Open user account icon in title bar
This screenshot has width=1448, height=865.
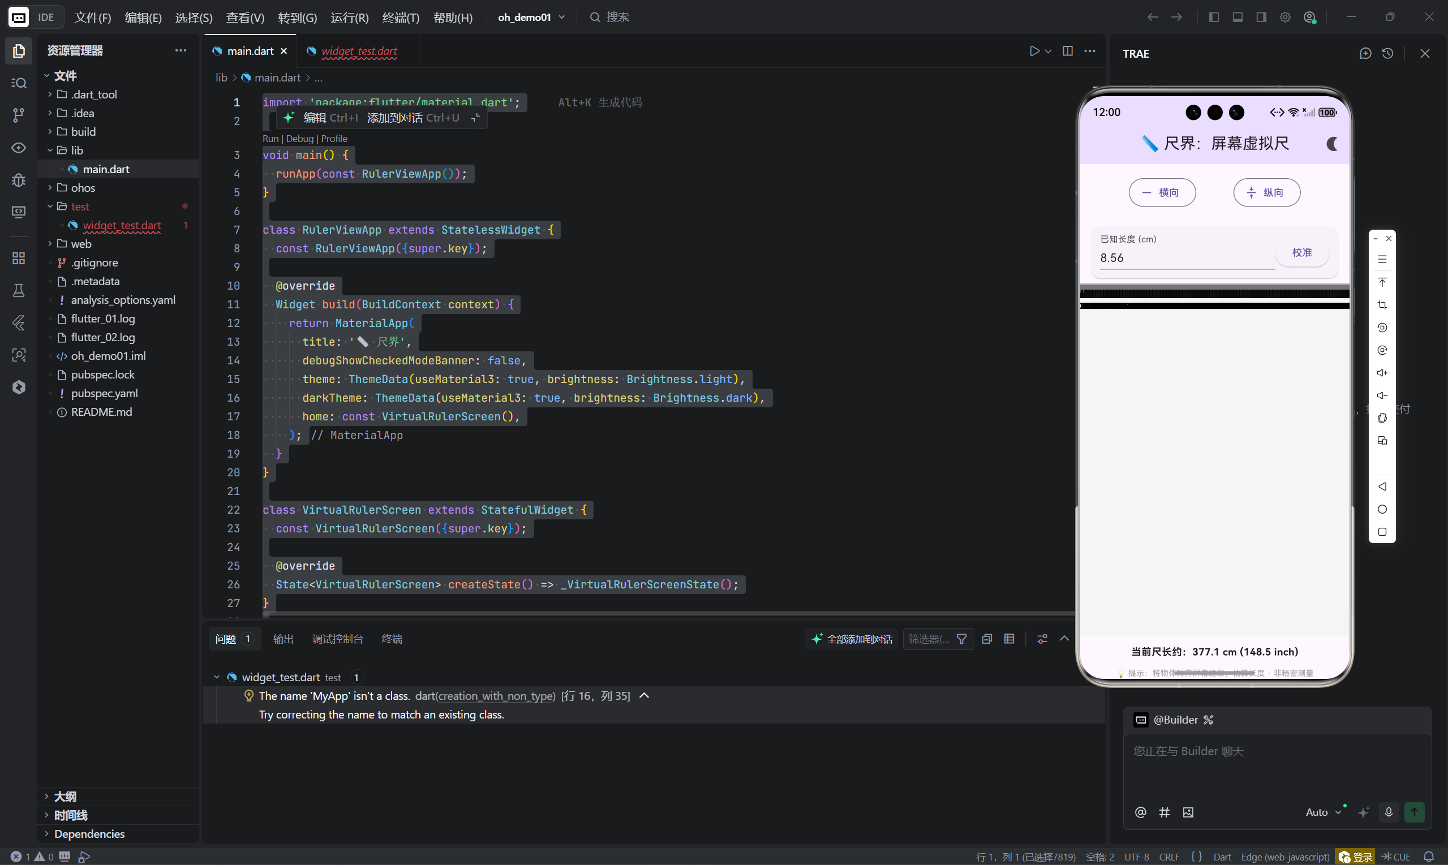[1309, 17]
